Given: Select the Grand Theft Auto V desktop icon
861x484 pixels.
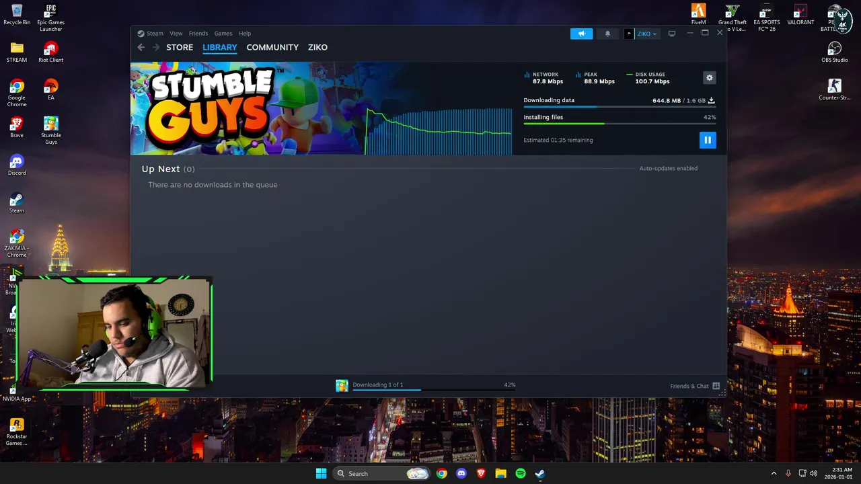Looking at the screenshot, I should pyautogui.click(x=733, y=17).
